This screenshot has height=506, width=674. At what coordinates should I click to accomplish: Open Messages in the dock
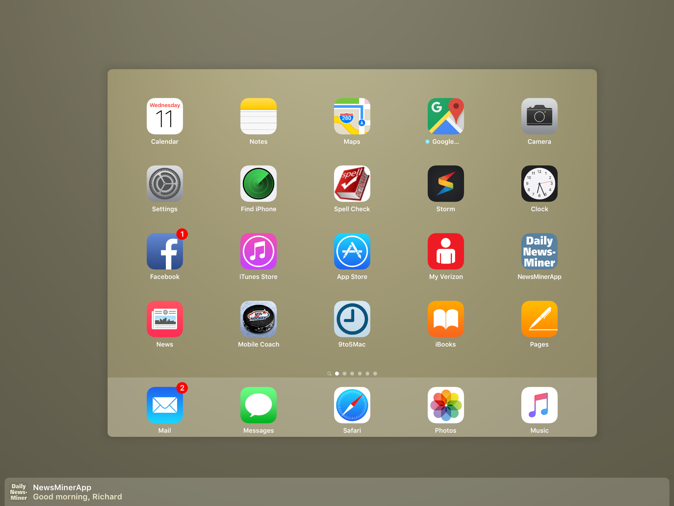[258, 405]
